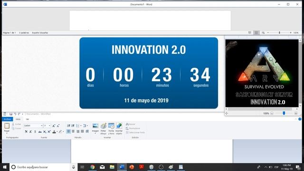Click Buscar in the Edición group

(131, 124)
